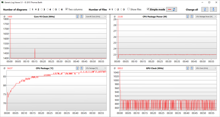Select 6 for number of diagrams
The height and width of the screenshot is (117, 220).
pos(60,10)
